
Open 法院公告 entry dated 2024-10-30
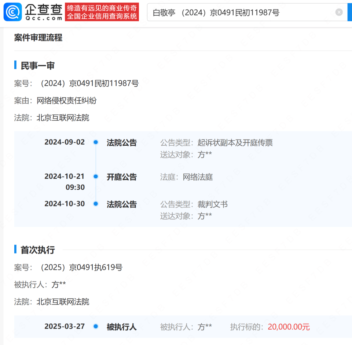[x=122, y=204]
